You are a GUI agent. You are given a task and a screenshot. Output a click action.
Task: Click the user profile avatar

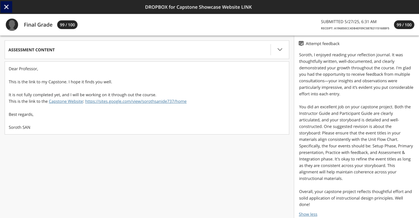[x=12, y=25]
